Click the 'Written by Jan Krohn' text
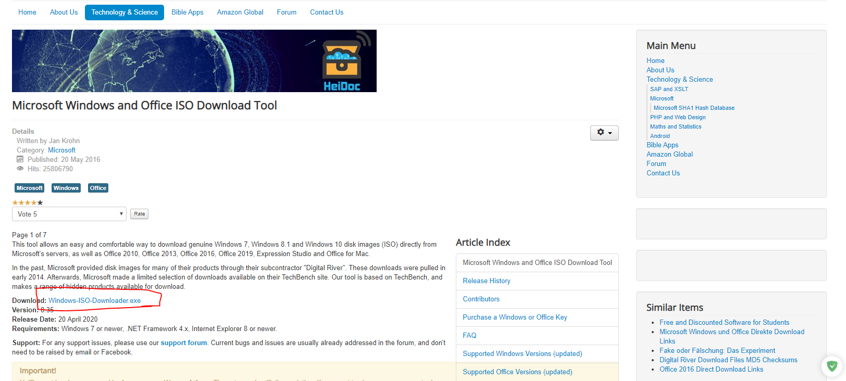 48,141
